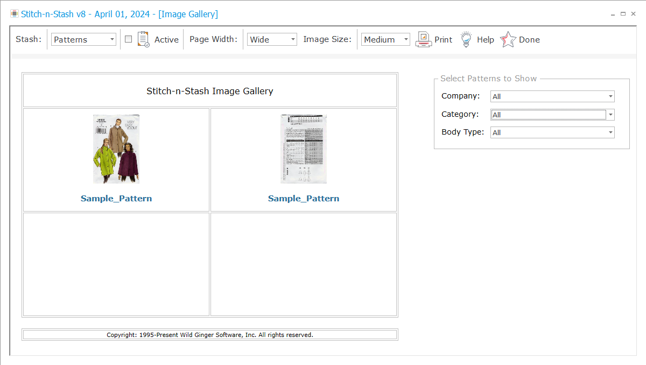
Task: Expand the Body Type filter dropdown
Action: pyautogui.click(x=552, y=132)
